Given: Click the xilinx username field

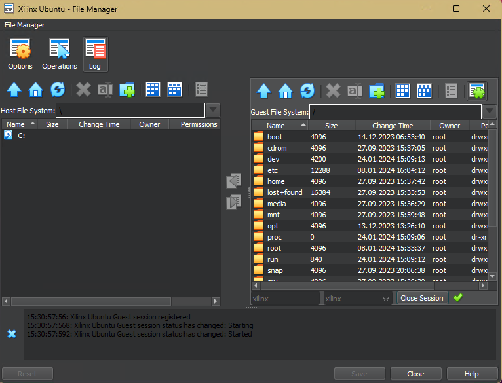Looking at the screenshot, I should click(285, 299).
